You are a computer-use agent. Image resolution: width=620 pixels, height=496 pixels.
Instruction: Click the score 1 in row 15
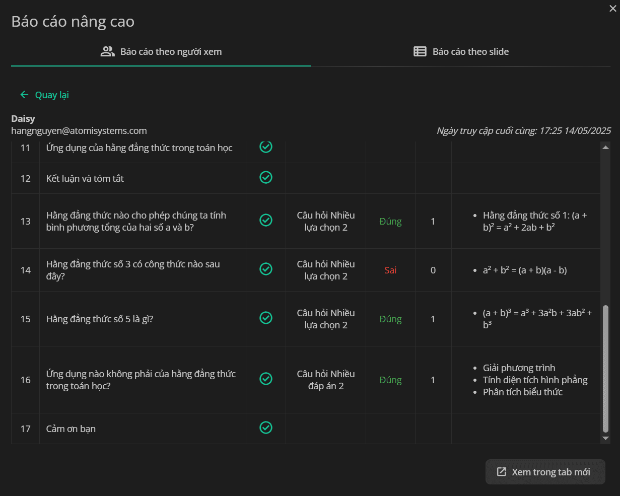click(x=433, y=319)
